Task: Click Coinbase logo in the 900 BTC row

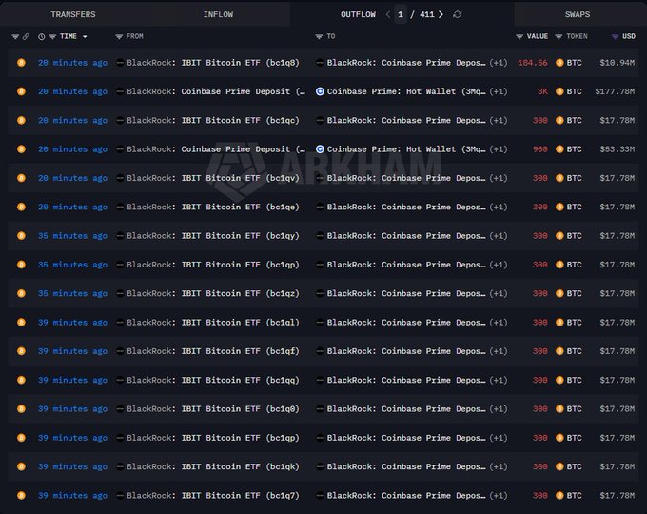Action: (x=320, y=149)
